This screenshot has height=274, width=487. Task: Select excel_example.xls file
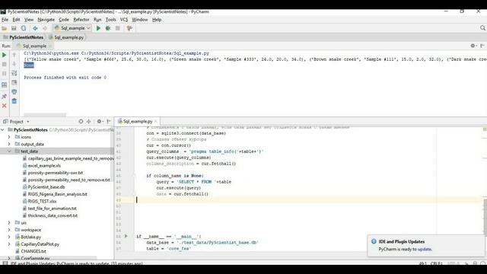click(x=44, y=166)
